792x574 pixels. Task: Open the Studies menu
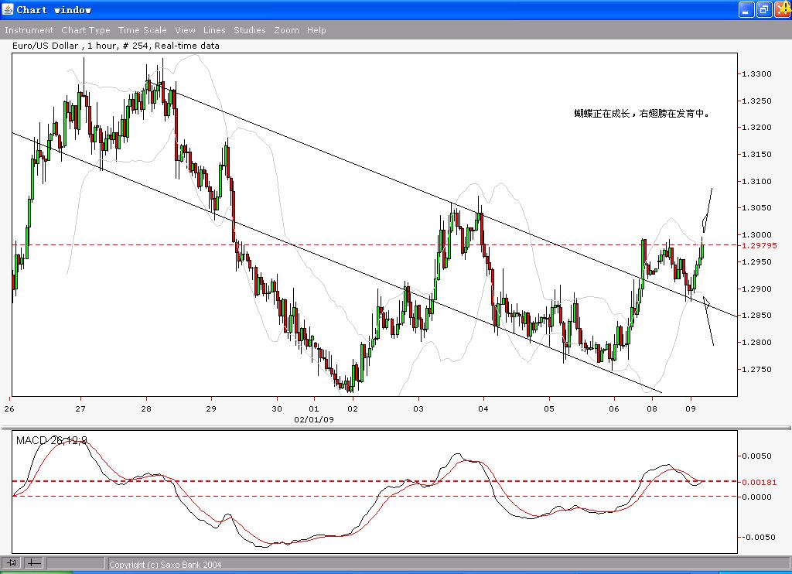250,30
